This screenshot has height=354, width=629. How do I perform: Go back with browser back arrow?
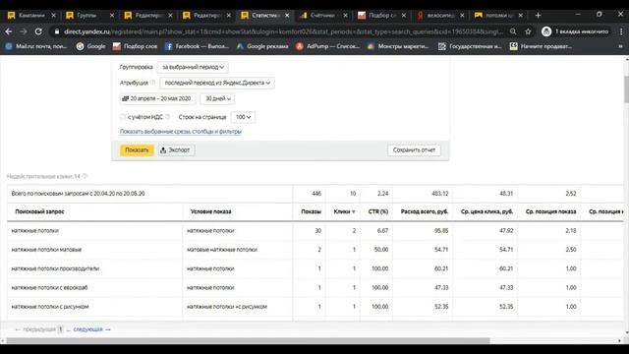pos(9,31)
